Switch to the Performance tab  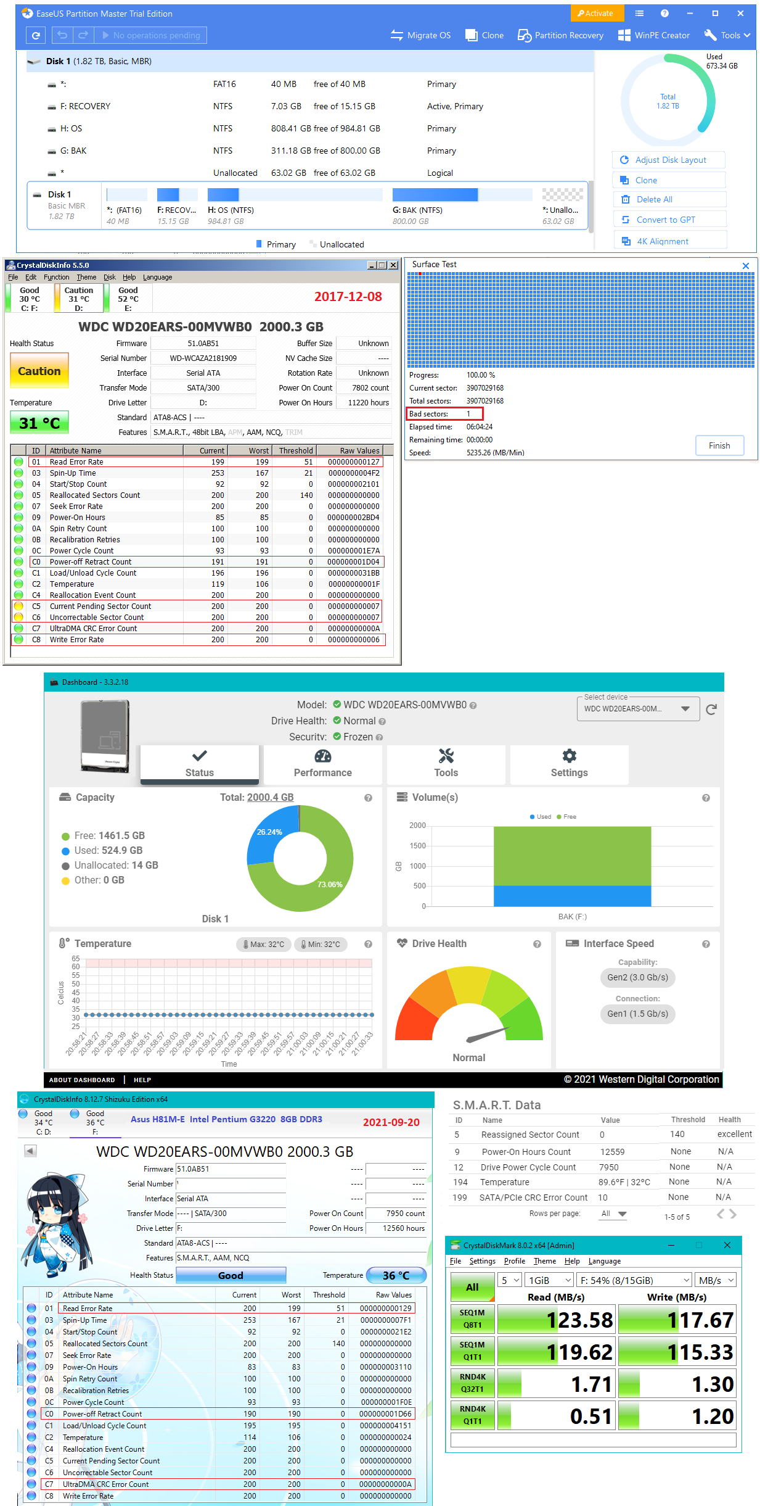[323, 764]
